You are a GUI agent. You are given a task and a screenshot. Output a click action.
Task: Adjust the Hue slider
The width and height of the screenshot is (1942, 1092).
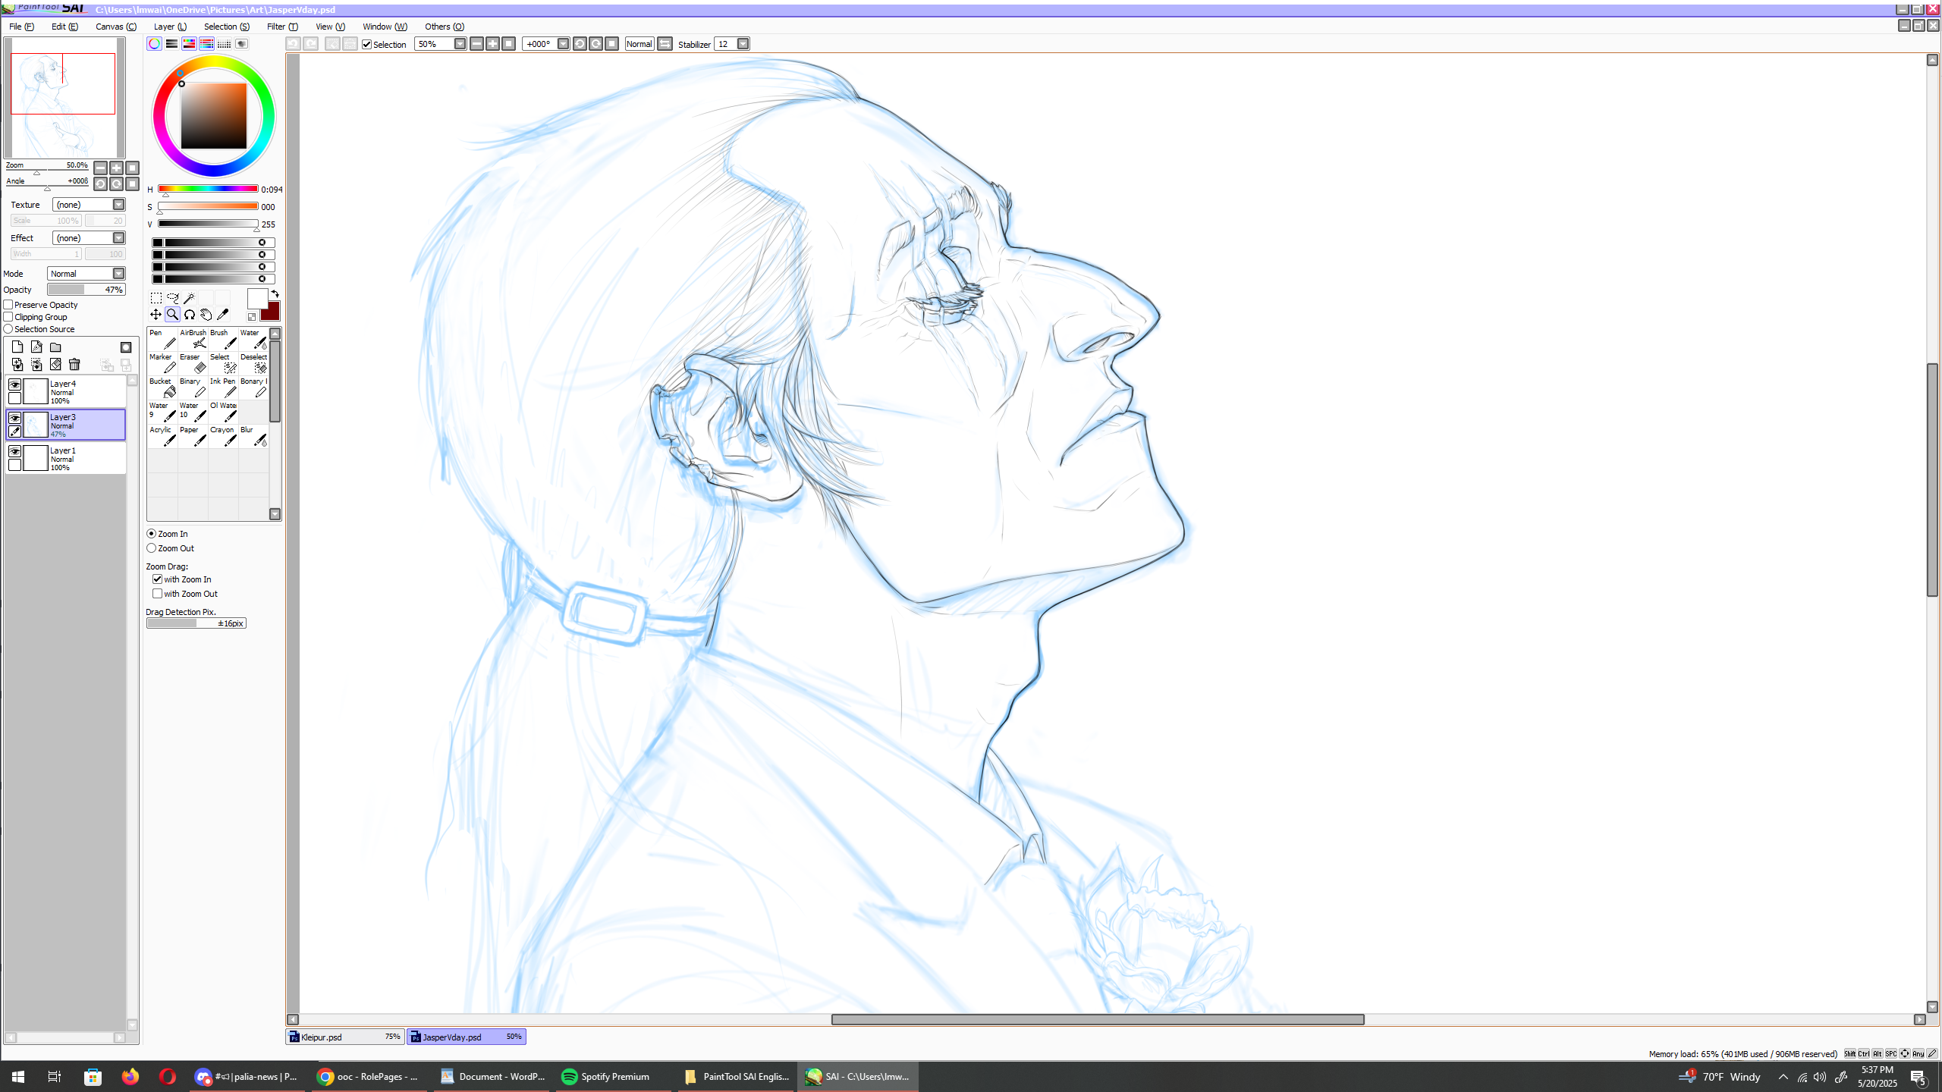tap(208, 189)
